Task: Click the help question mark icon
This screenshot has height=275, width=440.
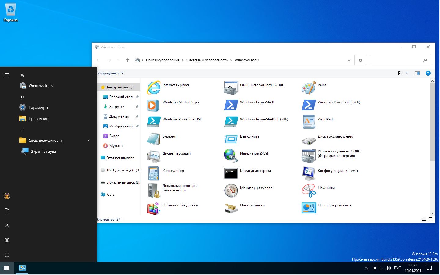Action: 428,73
